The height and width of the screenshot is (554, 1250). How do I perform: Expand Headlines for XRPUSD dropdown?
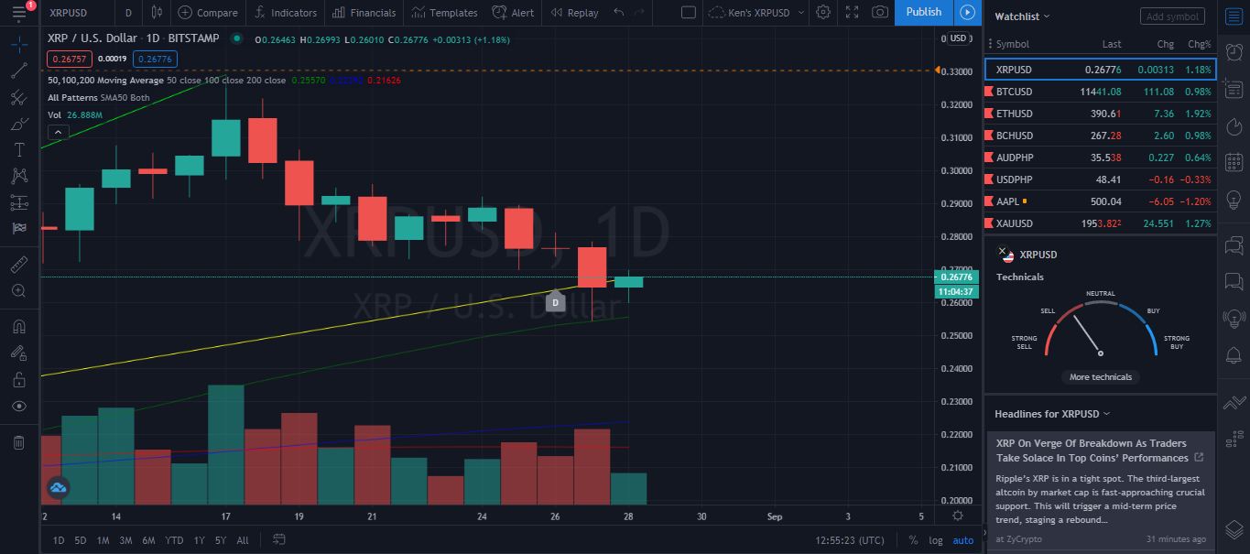pyautogui.click(x=1052, y=414)
